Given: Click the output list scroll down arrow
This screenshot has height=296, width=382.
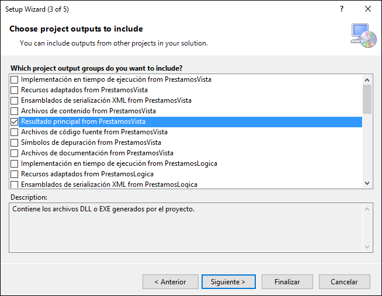Looking at the screenshot, I should click(367, 183).
